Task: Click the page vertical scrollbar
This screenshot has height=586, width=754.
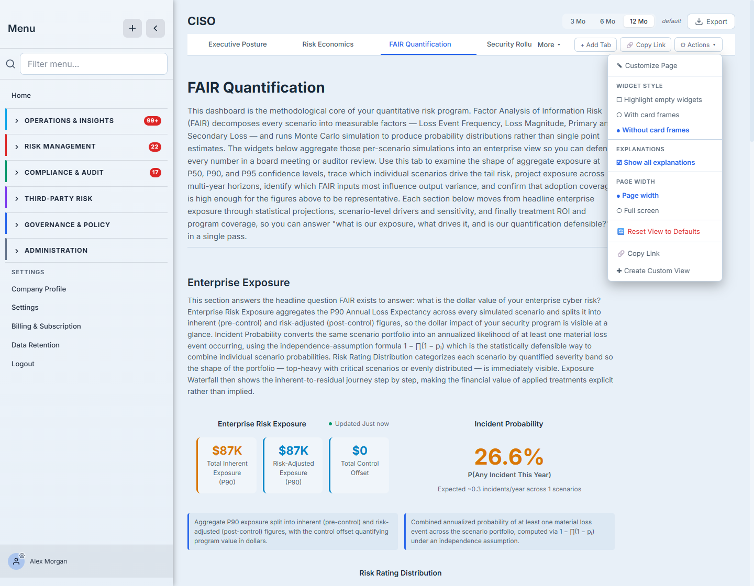Action: pos(752,71)
